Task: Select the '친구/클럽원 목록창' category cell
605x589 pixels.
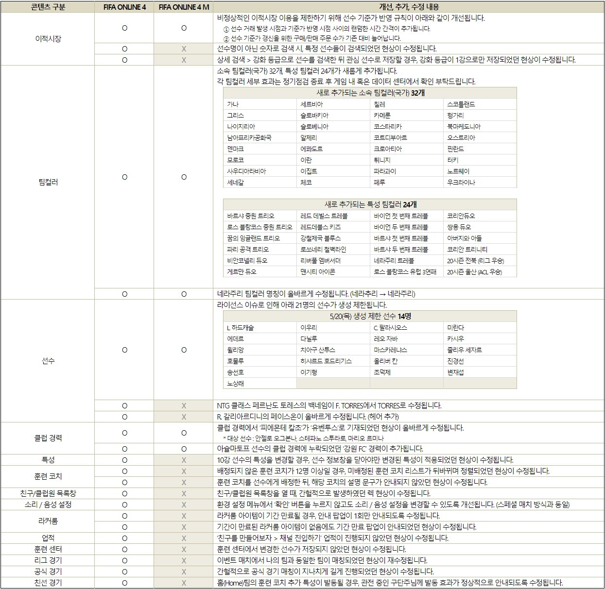Action: tap(48, 493)
